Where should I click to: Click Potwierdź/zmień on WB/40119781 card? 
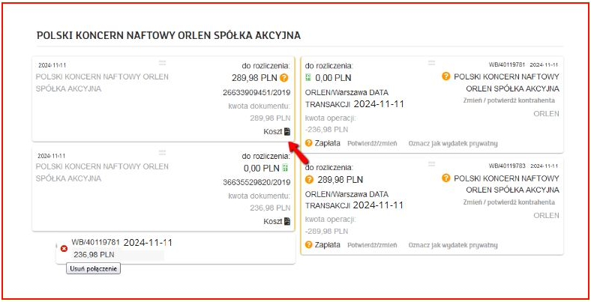pyautogui.click(x=372, y=143)
